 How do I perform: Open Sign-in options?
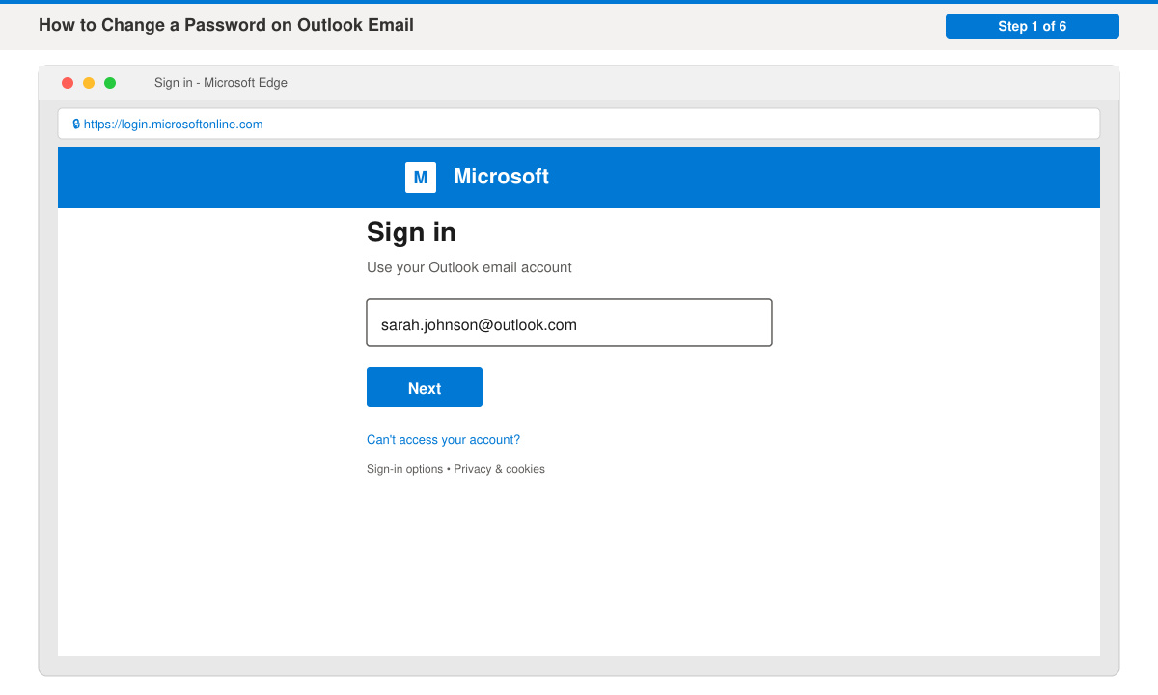[404, 469]
